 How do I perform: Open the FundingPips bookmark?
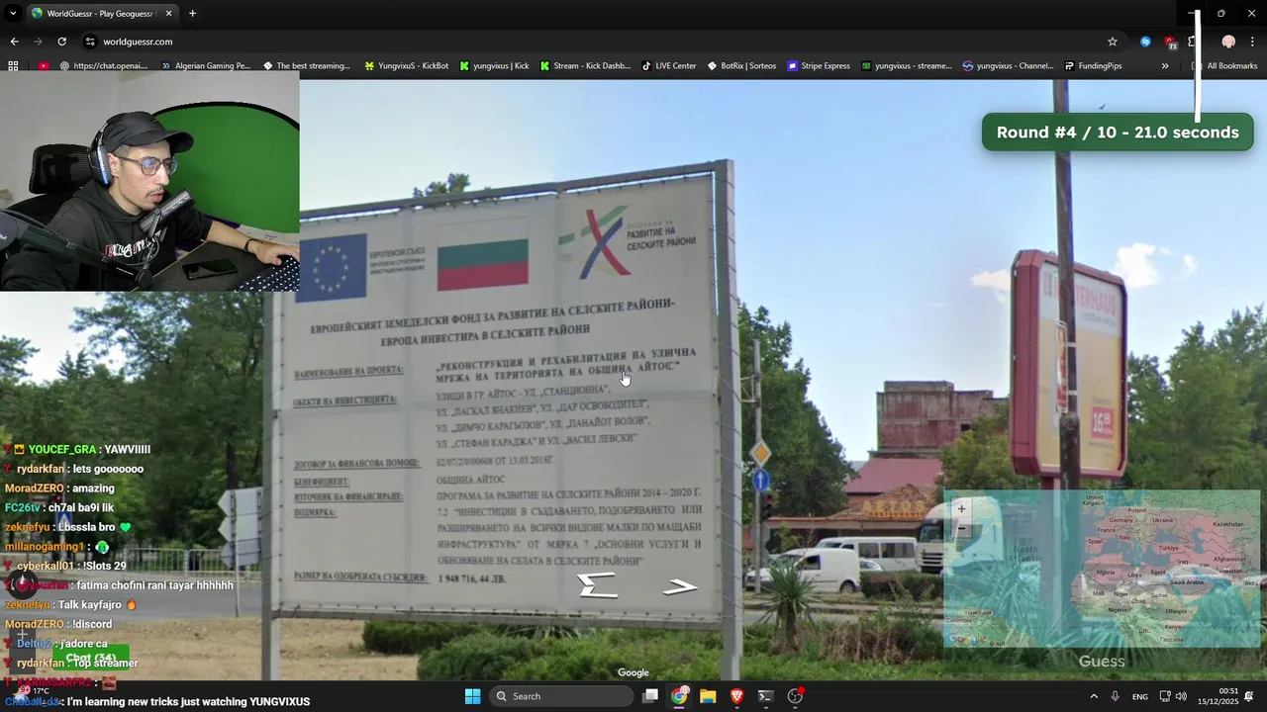[1094, 66]
